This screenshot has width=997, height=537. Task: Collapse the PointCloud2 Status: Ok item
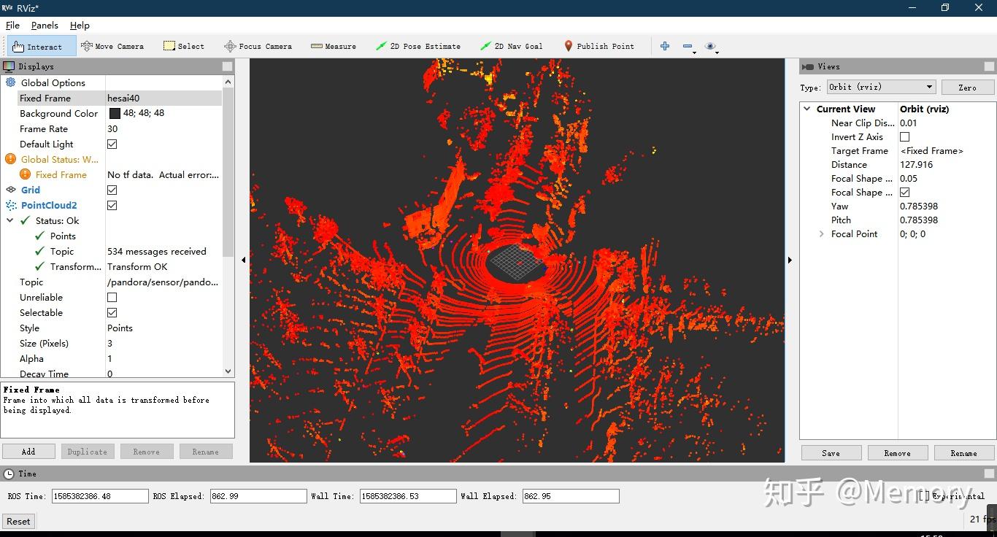click(x=10, y=221)
